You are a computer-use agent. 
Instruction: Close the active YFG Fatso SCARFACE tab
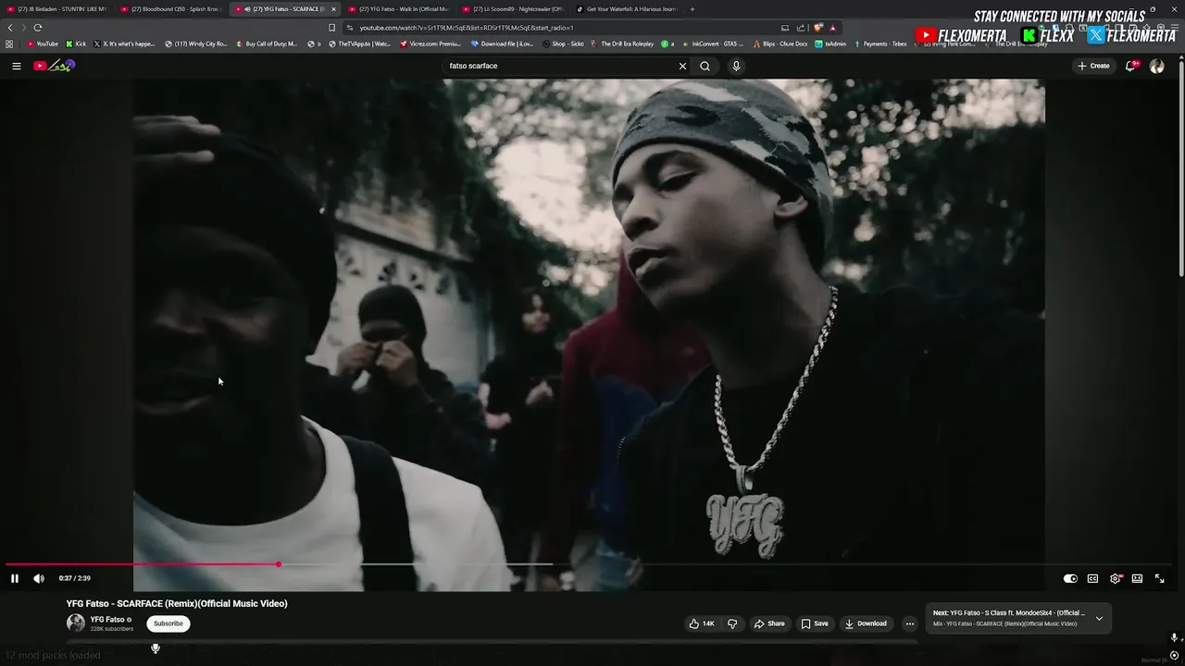333,9
